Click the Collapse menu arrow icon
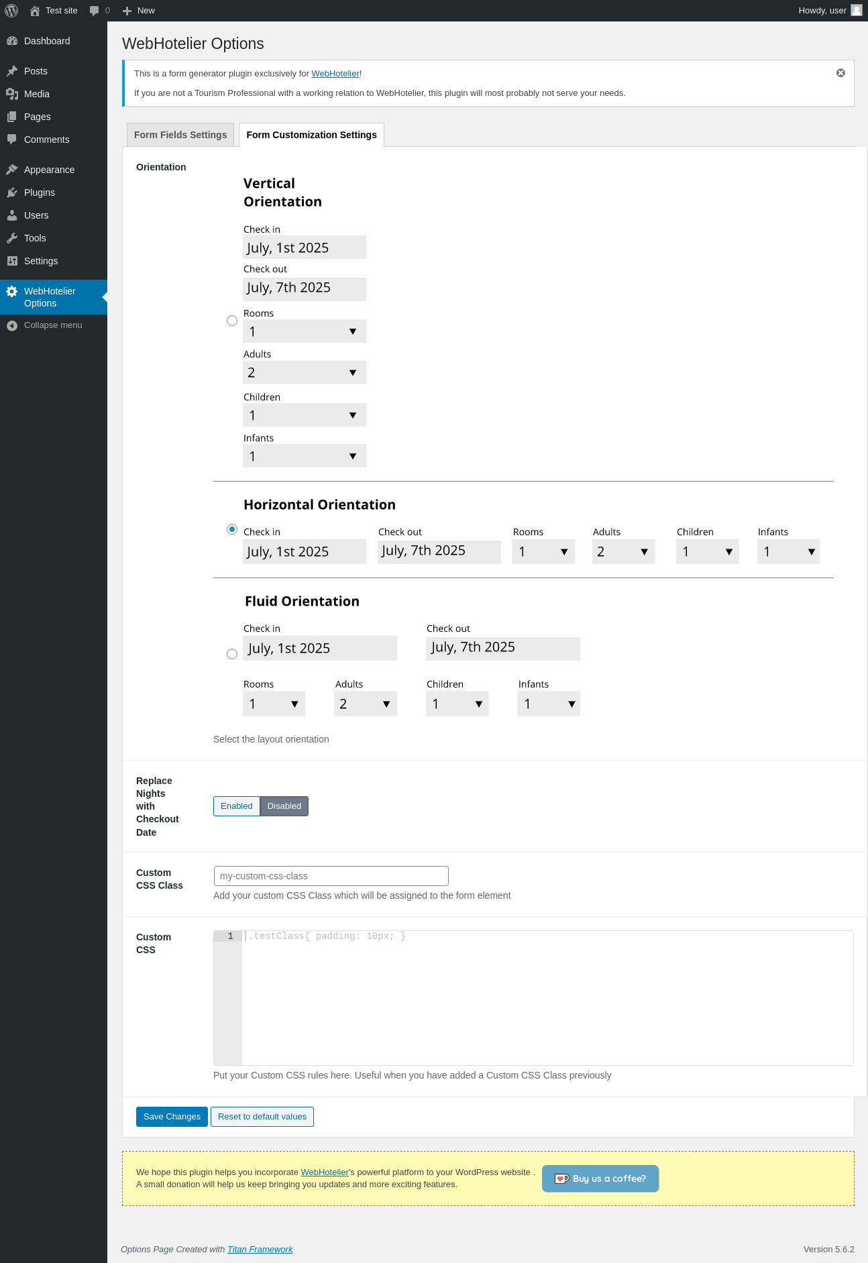 (12, 325)
